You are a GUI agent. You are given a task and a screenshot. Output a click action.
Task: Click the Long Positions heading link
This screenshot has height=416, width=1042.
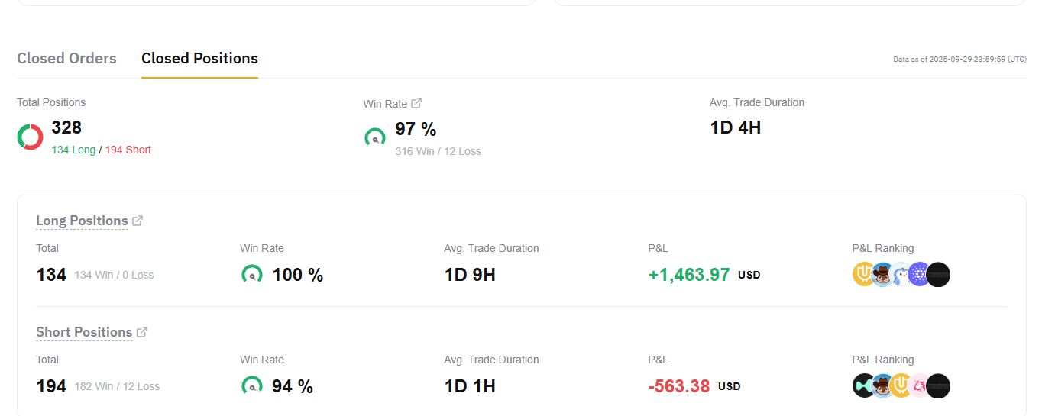(82, 221)
